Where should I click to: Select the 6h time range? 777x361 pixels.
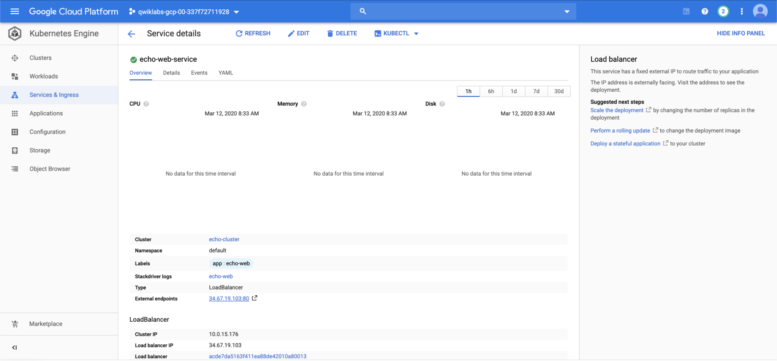coord(491,91)
